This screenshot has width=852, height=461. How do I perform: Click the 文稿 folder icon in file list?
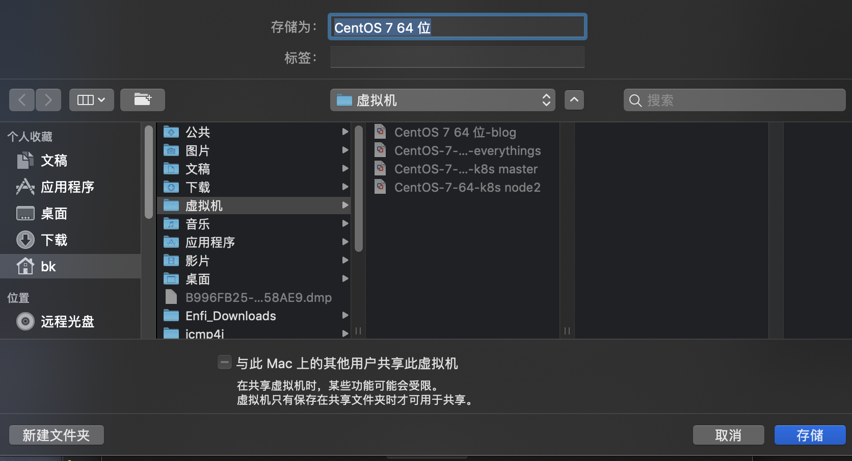(171, 169)
